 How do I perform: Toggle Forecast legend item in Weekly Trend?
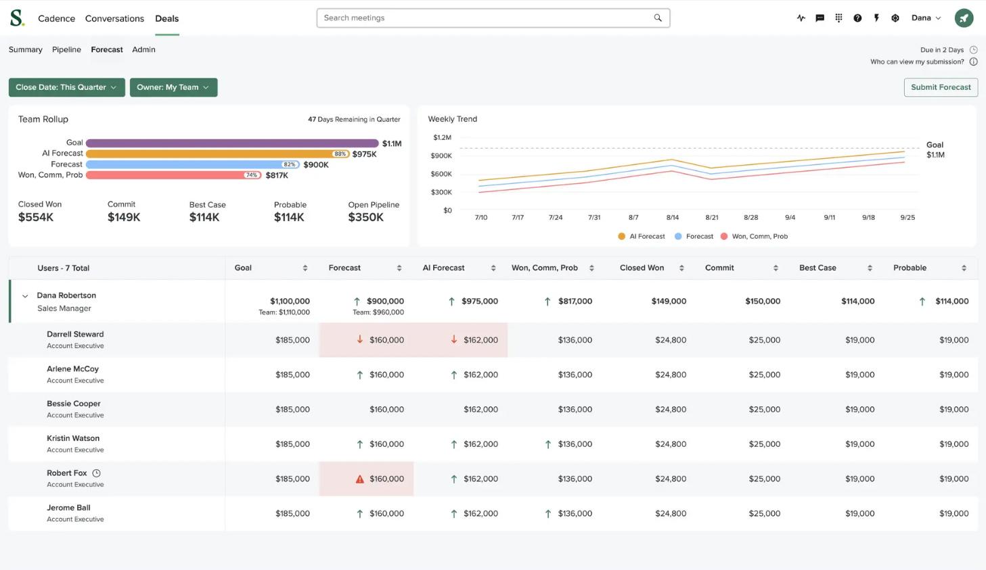(x=694, y=237)
